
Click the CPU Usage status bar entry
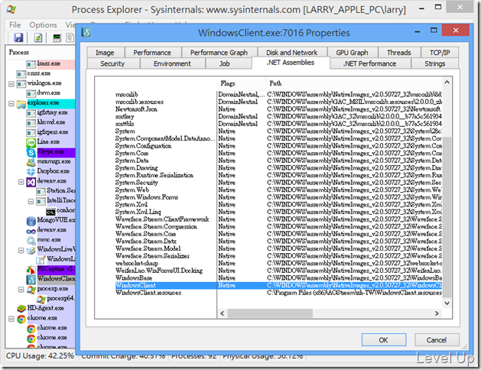41,356
